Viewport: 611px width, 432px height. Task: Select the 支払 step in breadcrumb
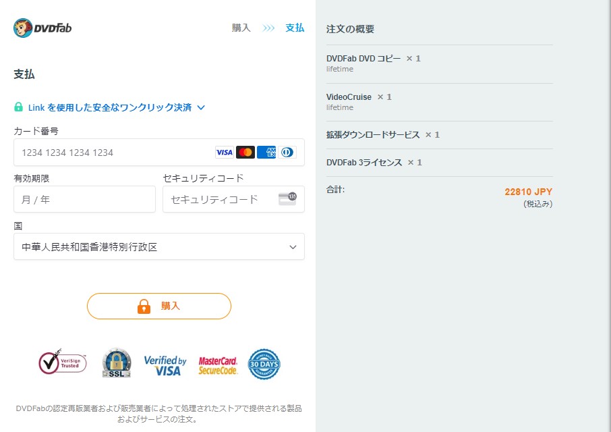pos(295,28)
